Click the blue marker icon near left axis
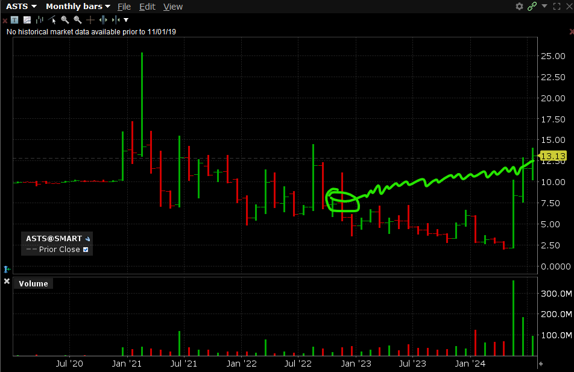This screenshot has width=574, height=372. pyautogui.click(x=7, y=270)
